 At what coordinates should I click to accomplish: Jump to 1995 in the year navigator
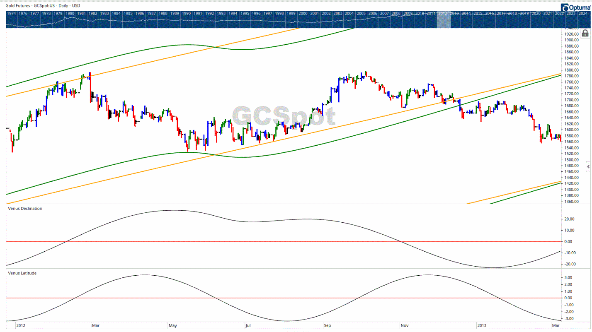[245, 14]
